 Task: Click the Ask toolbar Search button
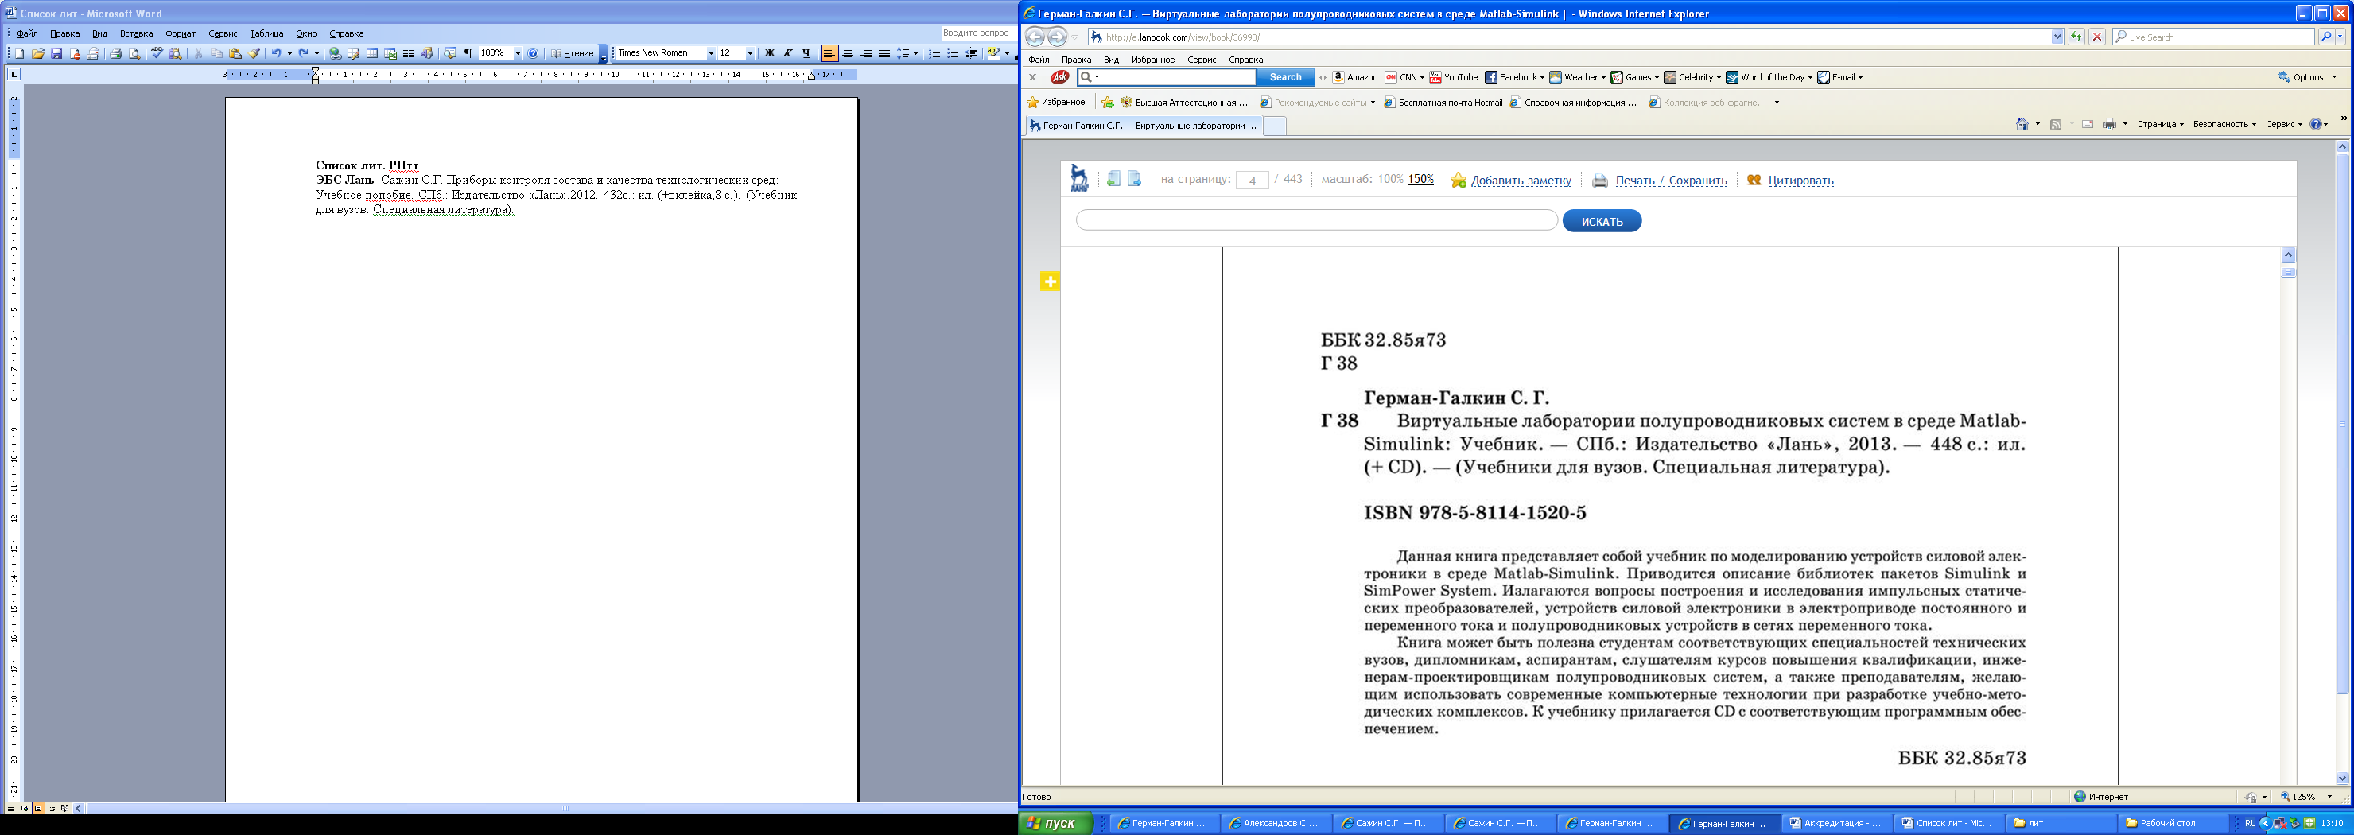tap(1285, 76)
